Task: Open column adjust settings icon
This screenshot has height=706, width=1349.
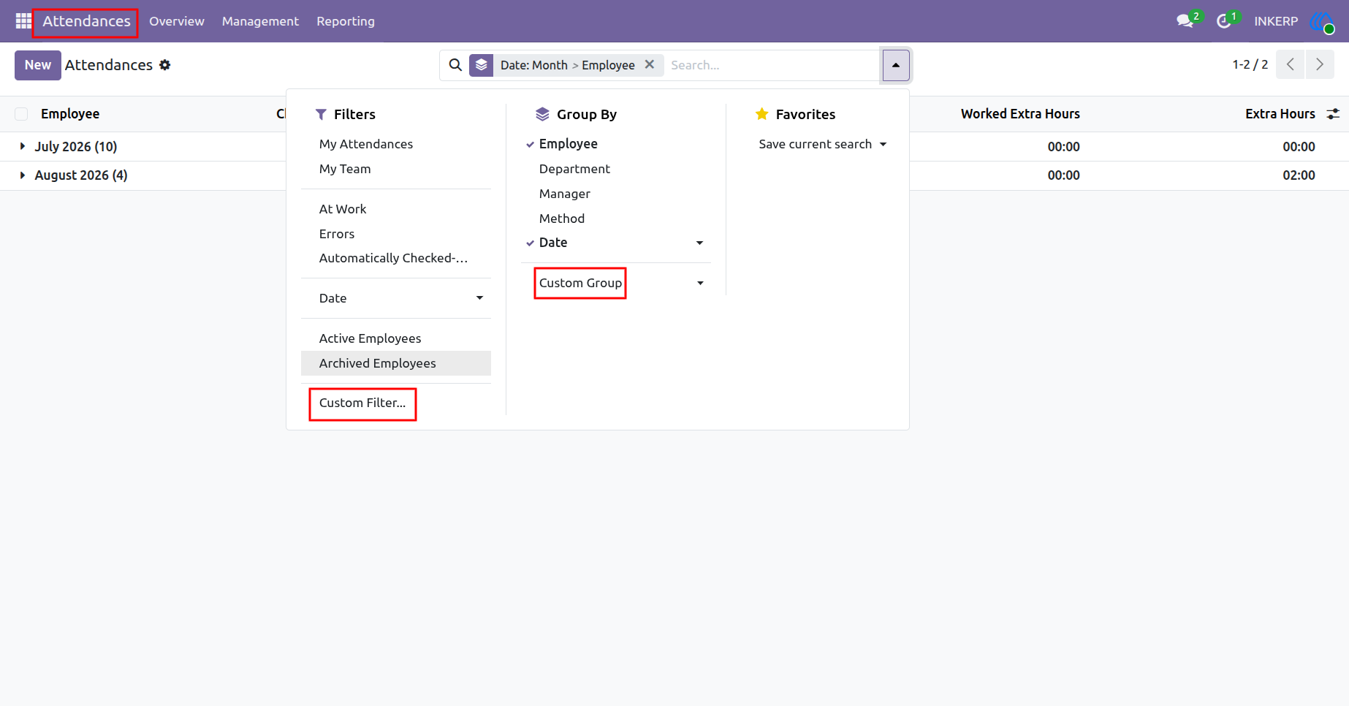Action: point(1333,114)
